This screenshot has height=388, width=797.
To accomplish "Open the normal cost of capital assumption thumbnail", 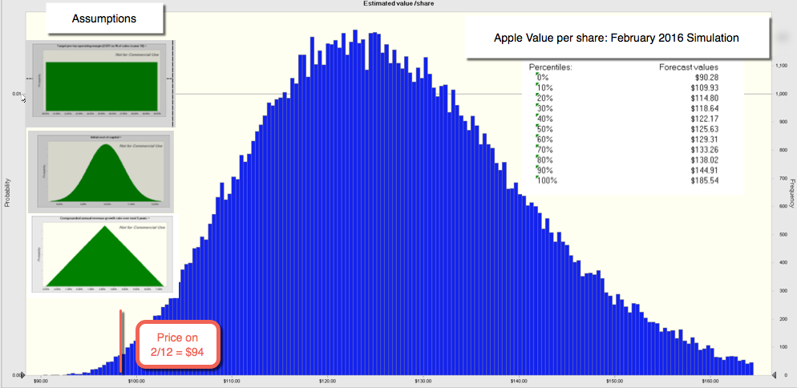I will 101,172.
